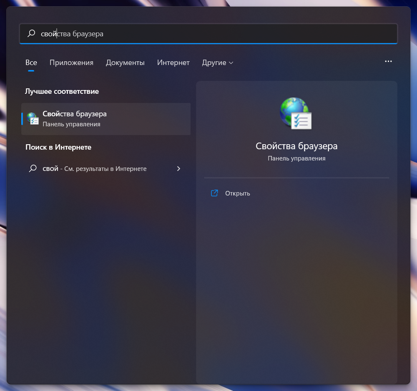
Task: Click the Лучшее соответствие heading
Action: tap(62, 91)
